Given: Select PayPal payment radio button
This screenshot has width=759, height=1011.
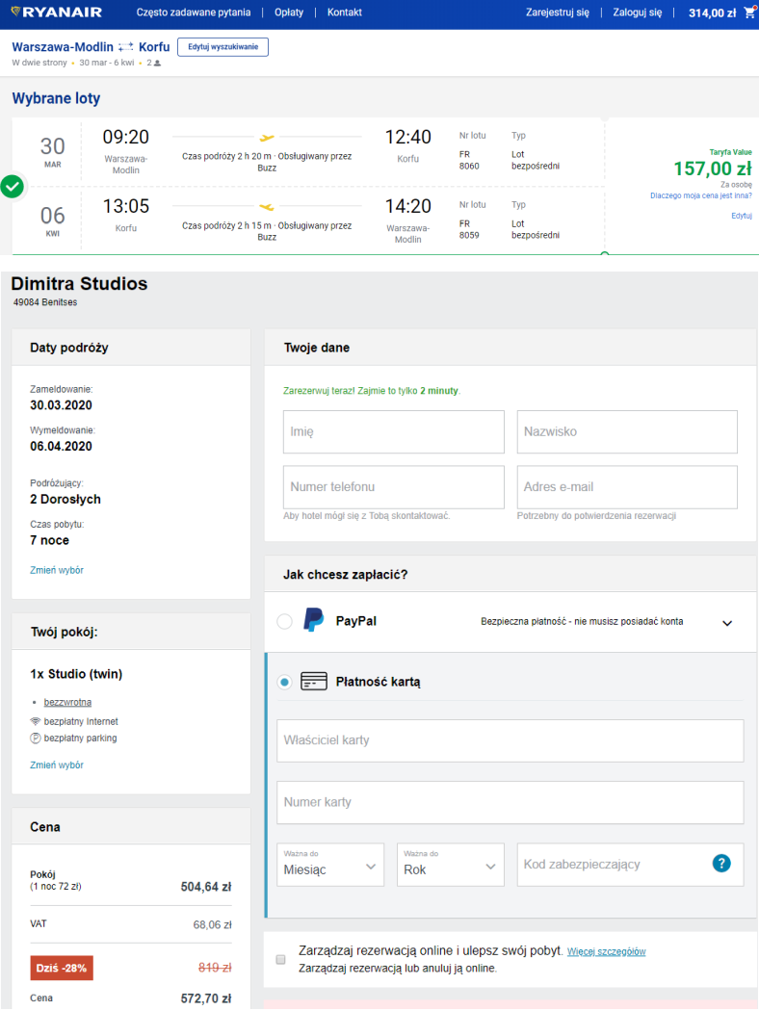Looking at the screenshot, I should tap(284, 622).
